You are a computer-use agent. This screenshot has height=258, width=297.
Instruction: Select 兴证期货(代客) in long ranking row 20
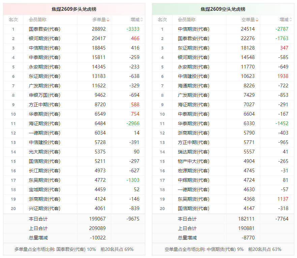point(44,208)
